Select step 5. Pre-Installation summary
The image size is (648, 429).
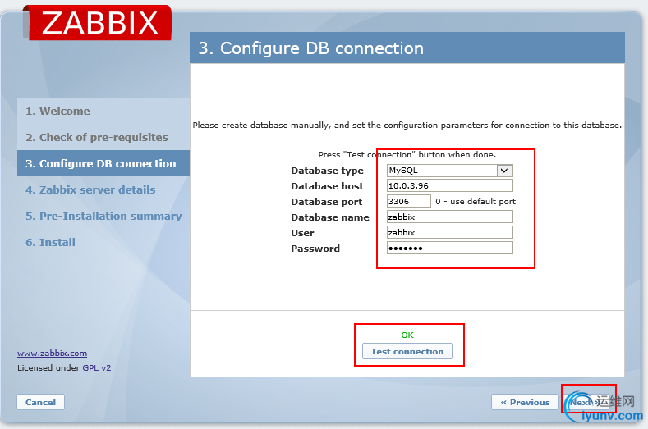[103, 216]
